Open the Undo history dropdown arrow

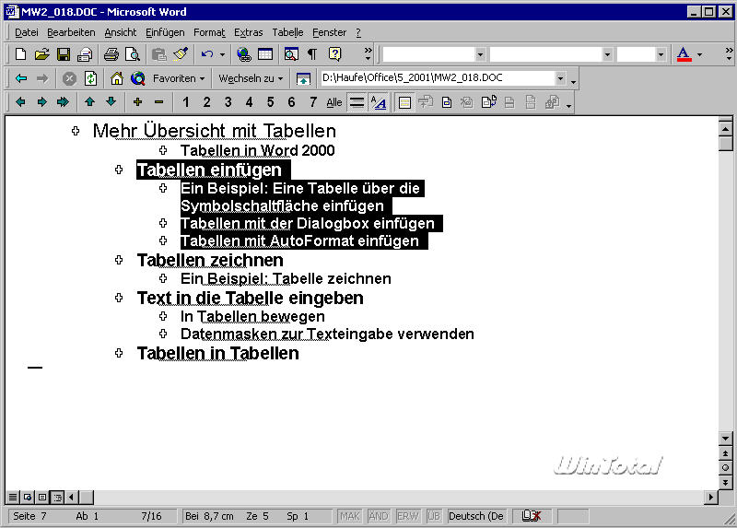[222, 55]
